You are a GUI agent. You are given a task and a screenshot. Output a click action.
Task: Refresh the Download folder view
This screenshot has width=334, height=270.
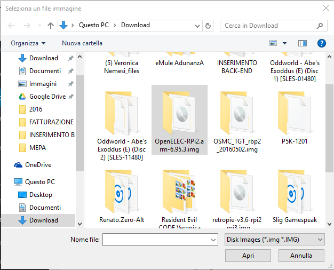point(208,26)
